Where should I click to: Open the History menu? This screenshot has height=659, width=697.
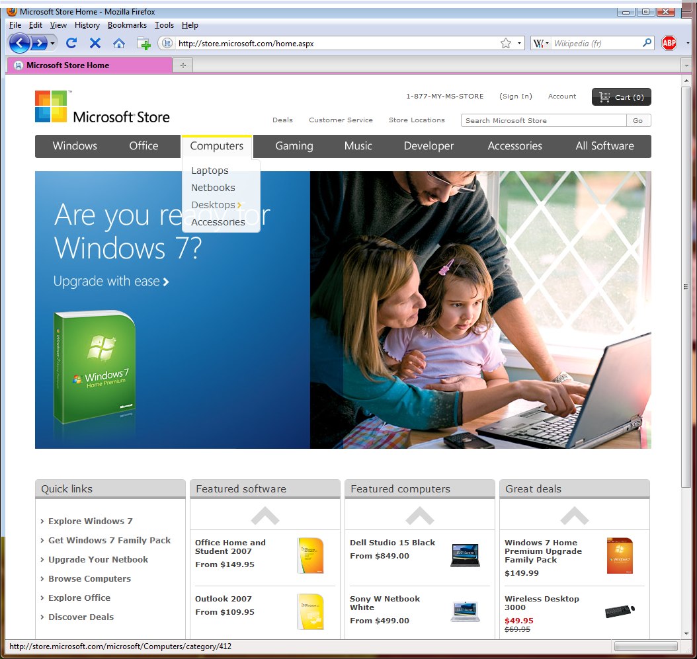[87, 25]
